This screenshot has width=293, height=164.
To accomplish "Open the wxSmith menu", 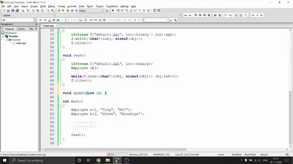I will [x=72, y=6].
